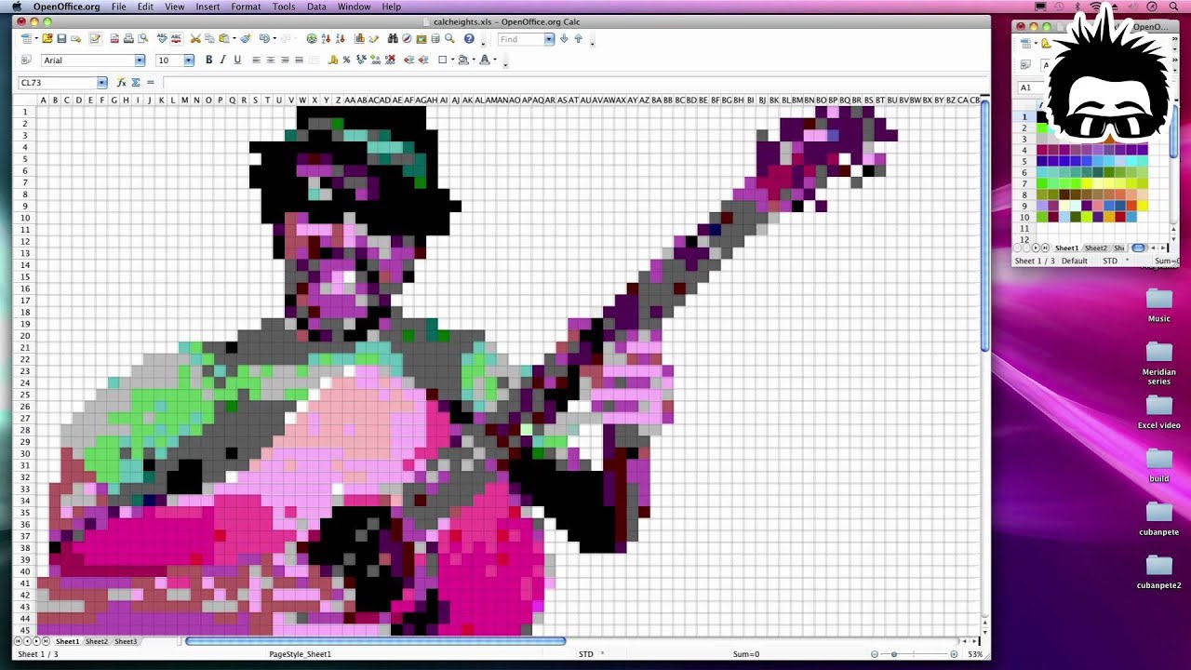This screenshot has width=1191, height=670.
Task: Open the Zoom magnifier icon
Action: [x=449, y=38]
